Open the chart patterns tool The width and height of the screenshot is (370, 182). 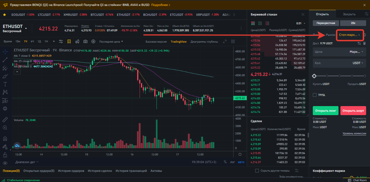coord(5,92)
